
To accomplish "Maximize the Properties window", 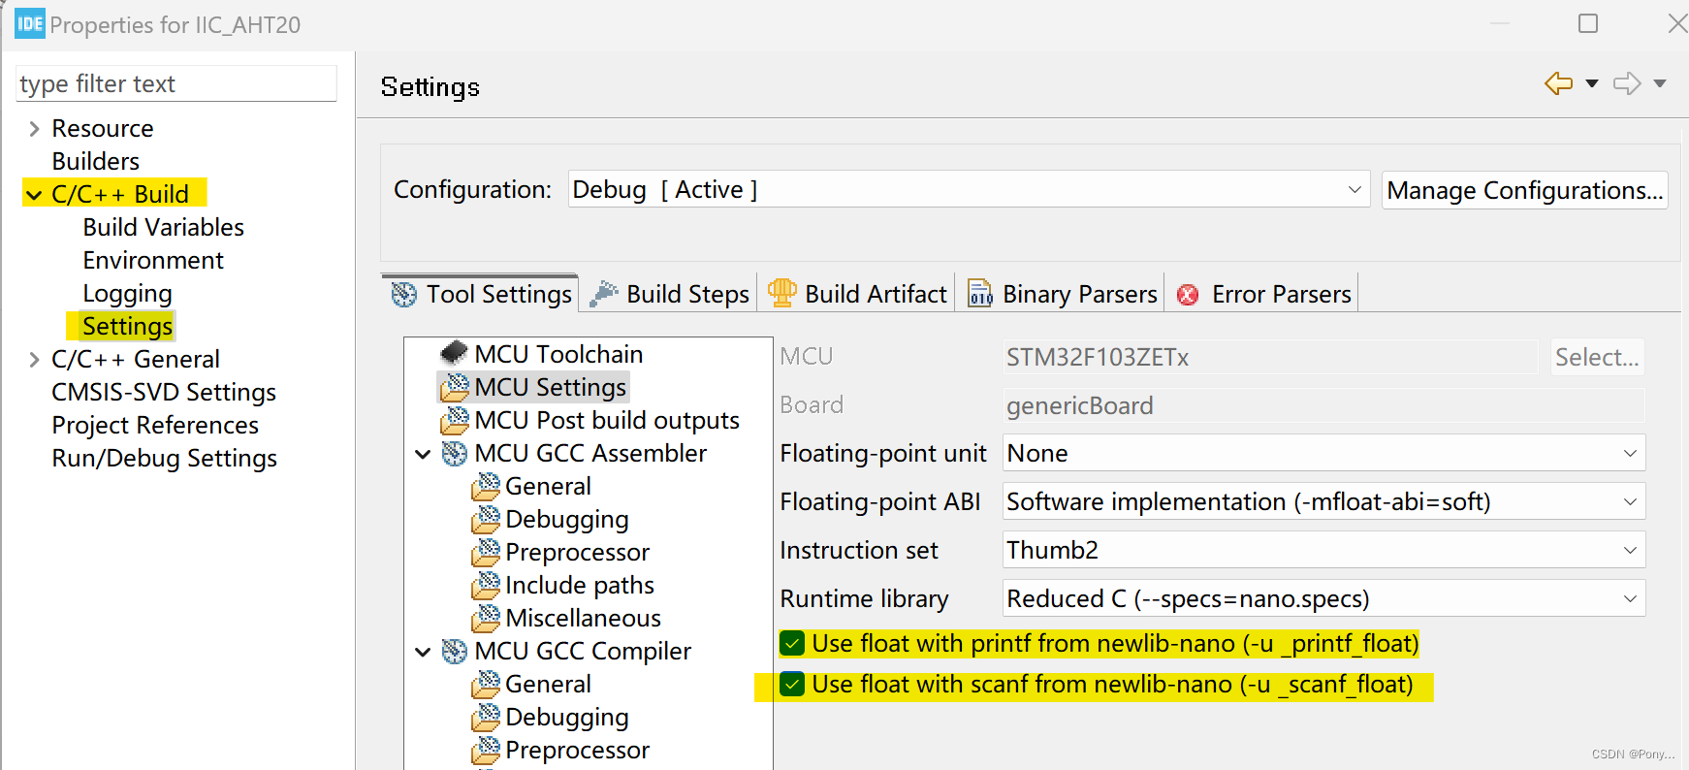I will (1588, 23).
